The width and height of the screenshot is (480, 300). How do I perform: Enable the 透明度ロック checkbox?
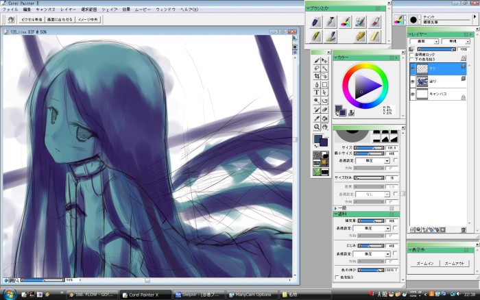coord(412,55)
